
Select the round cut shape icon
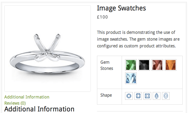click(x=129, y=96)
